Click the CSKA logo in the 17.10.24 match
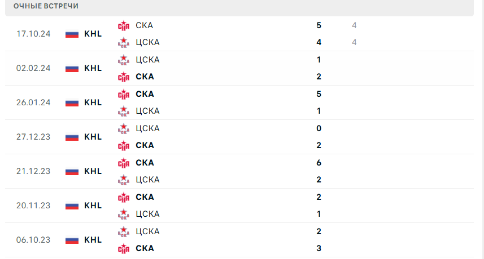The image size is (484, 259). click(124, 42)
